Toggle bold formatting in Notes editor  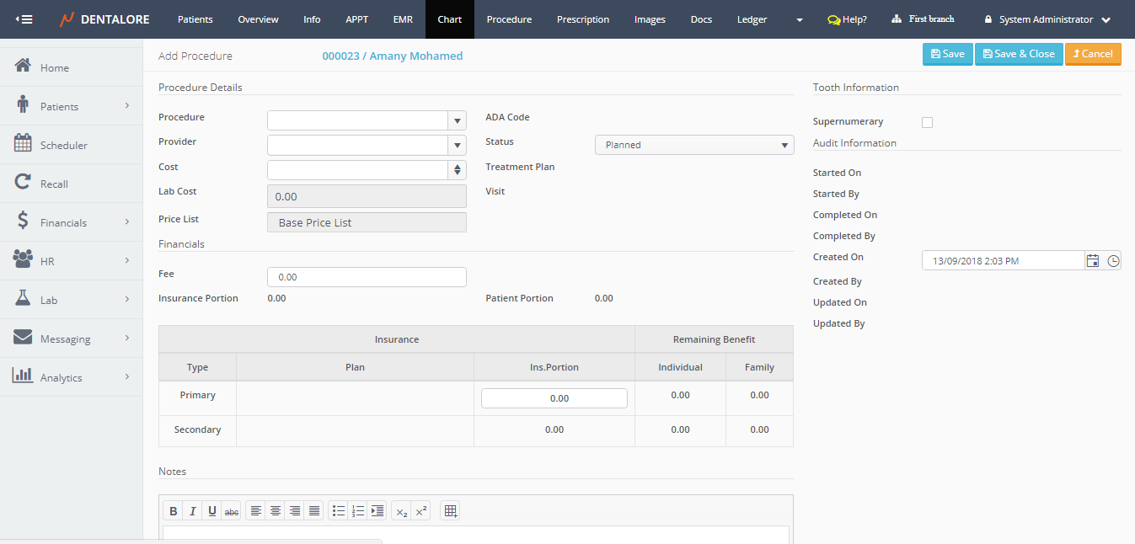pyautogui.click(x=173, y=511)
